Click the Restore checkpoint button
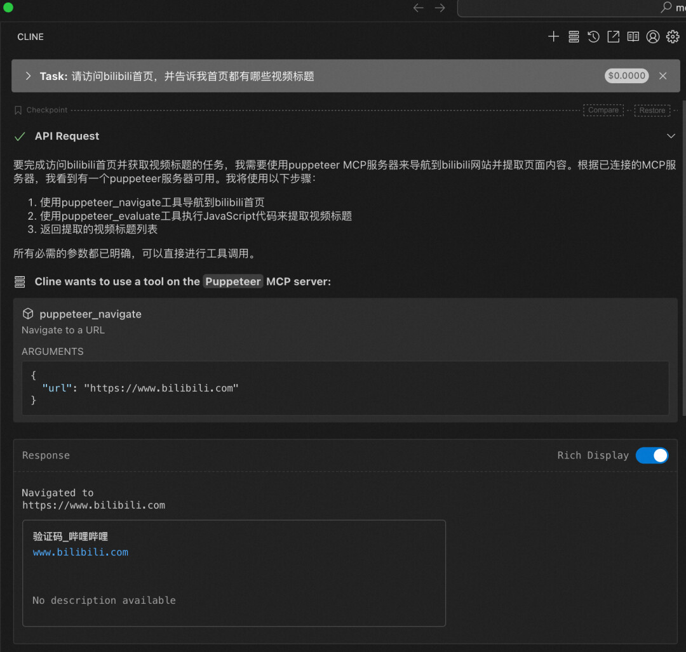 tap(652, 110)
